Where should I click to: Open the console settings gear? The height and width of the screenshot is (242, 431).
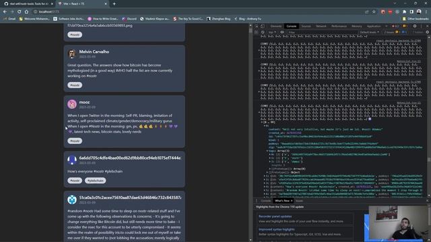pos(427,32)
